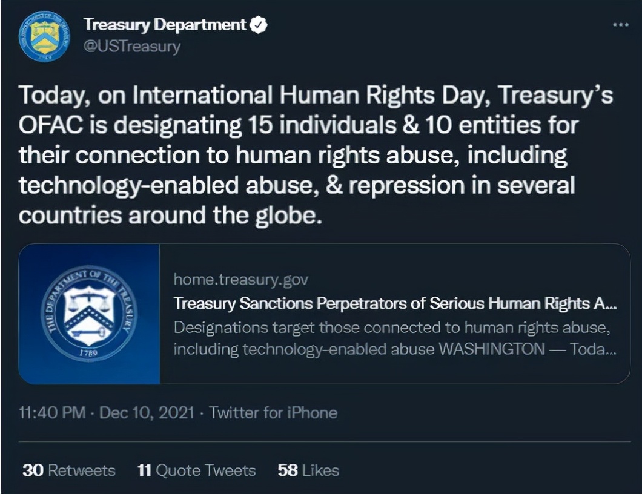
Task: Open the Treasury Department profile picture
Action: [44, 36]
